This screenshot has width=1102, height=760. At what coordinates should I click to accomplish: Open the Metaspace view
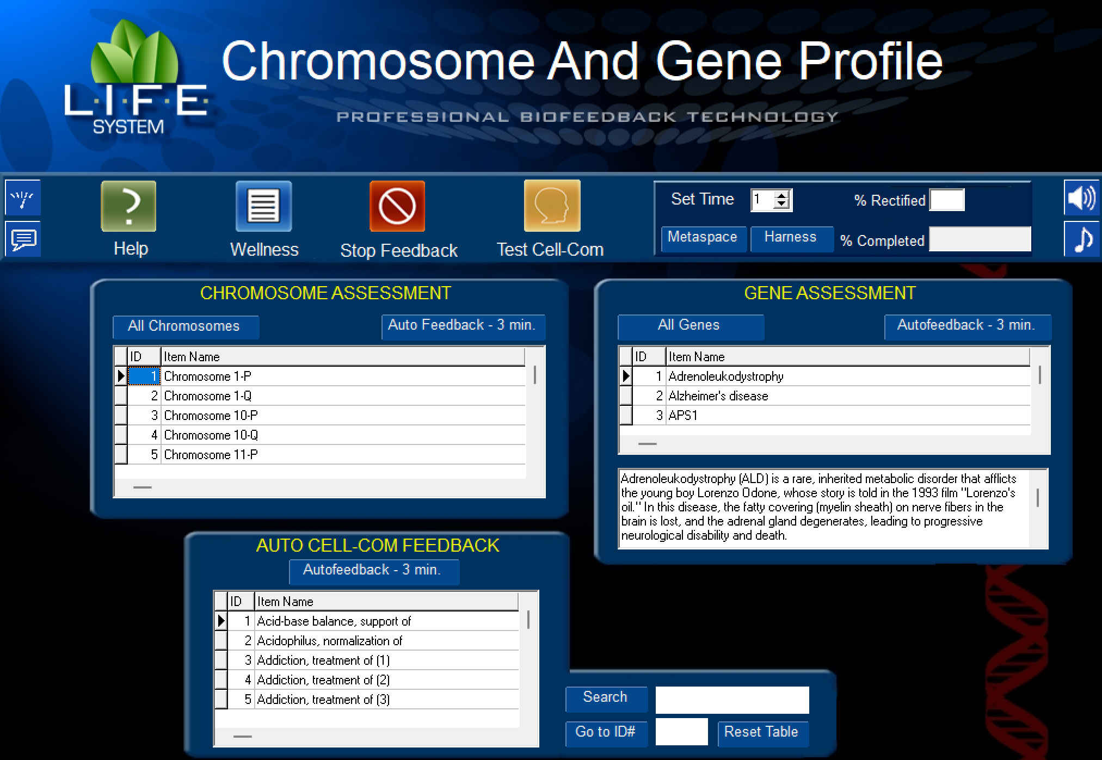click(703, 238)
